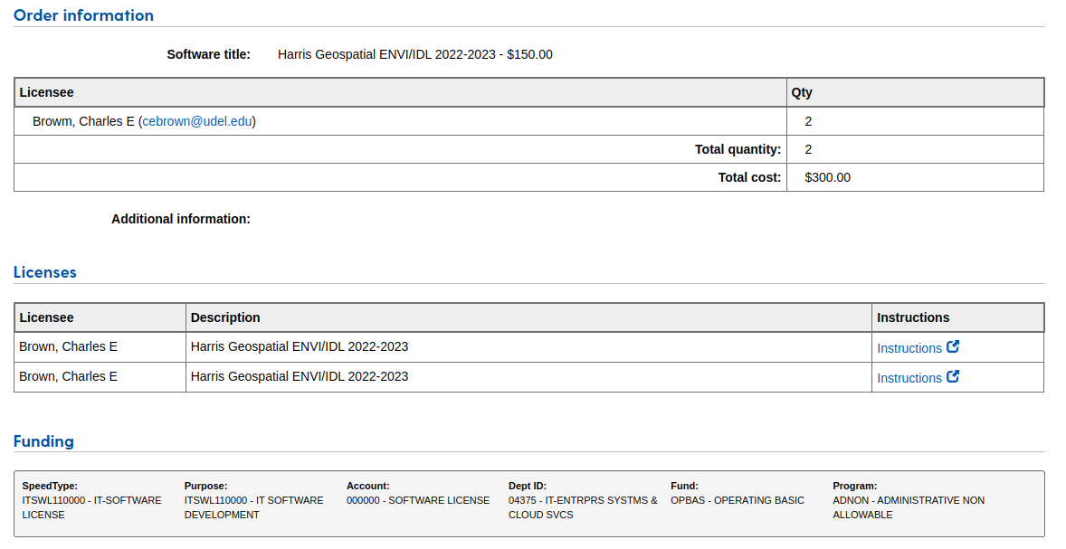This screenshot has width=1066, height=549.
Task: Click the 'Purpose:' label
Action: tap(205, 486)
